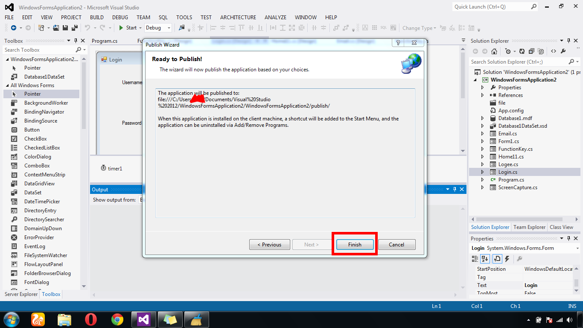The width and height of the screenshot is (583, 328).
Task: Expand the References node in Solution Explorer
Action: (x=483, y=95)
